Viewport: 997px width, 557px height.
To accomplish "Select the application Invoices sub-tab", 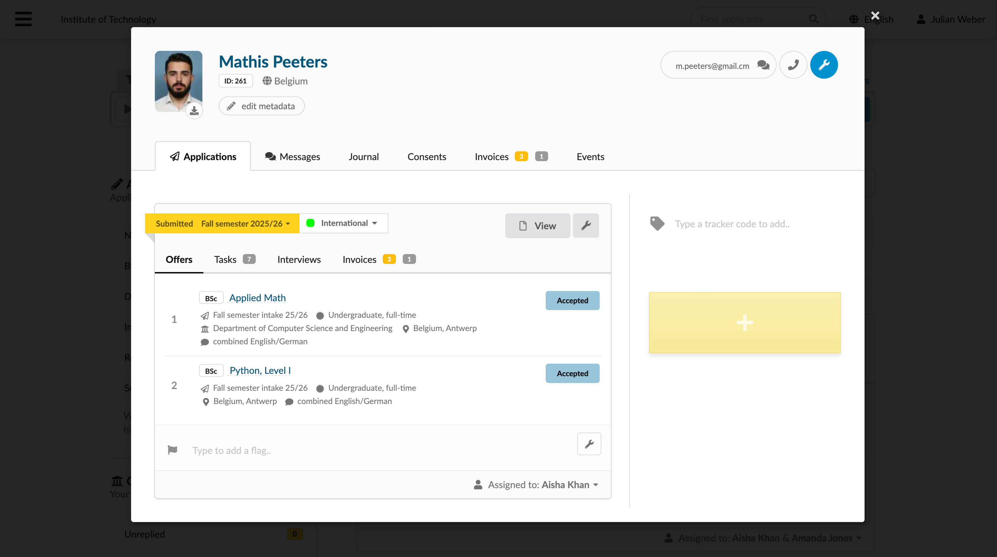I will (379, 260).
